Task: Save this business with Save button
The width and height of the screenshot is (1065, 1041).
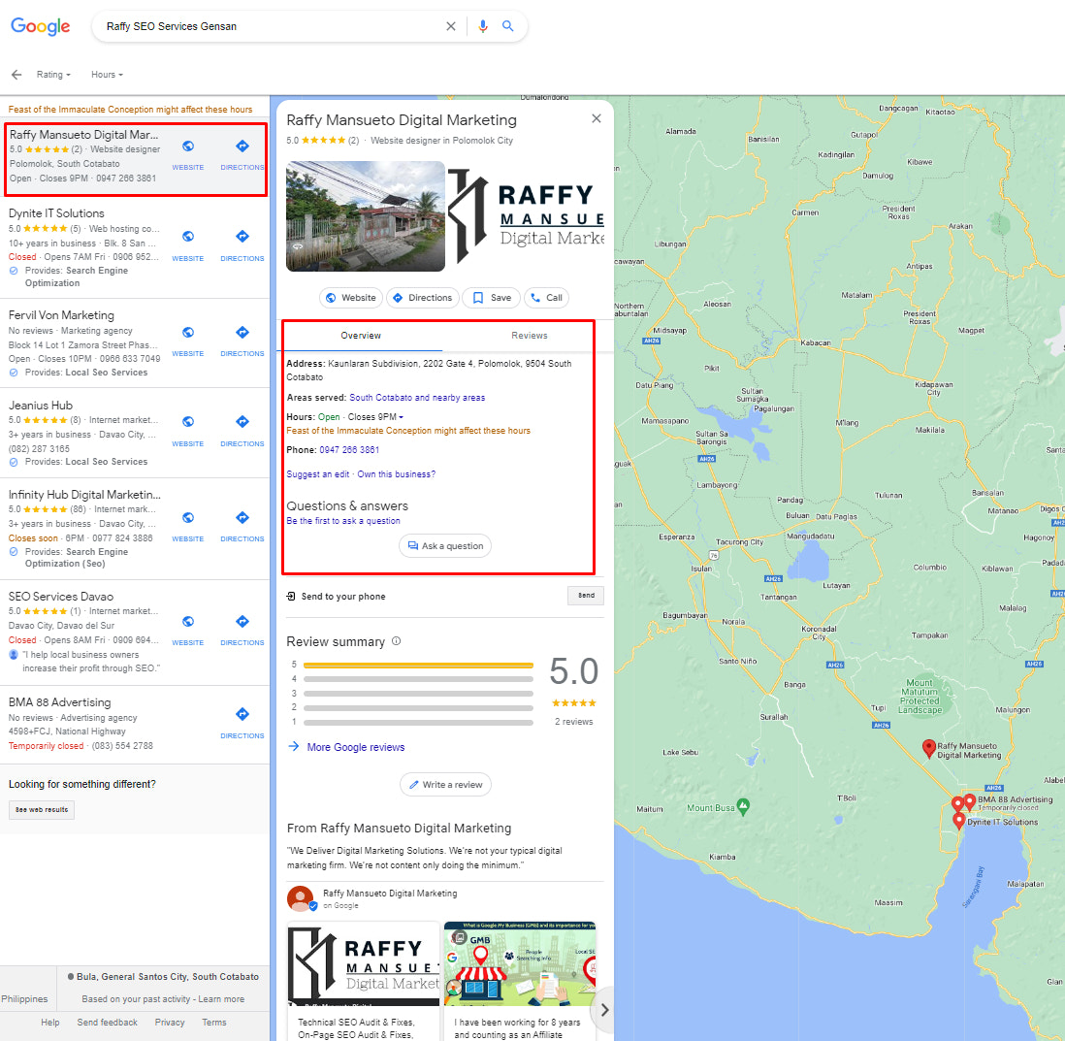Action: 492,298
